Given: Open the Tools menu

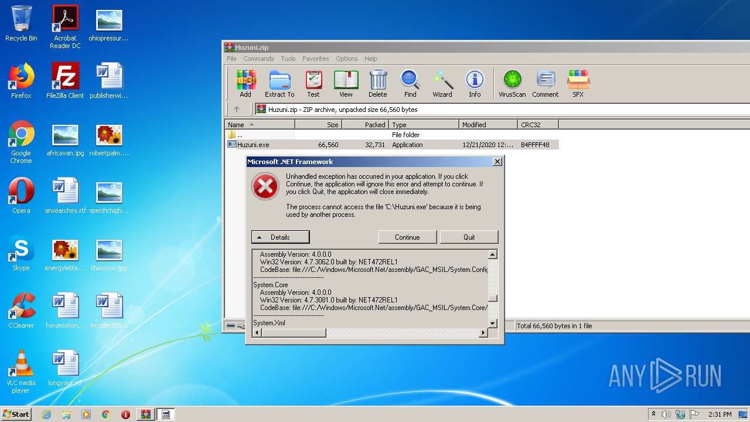Looking at the screenshot, I should click(x=288, y=59).
